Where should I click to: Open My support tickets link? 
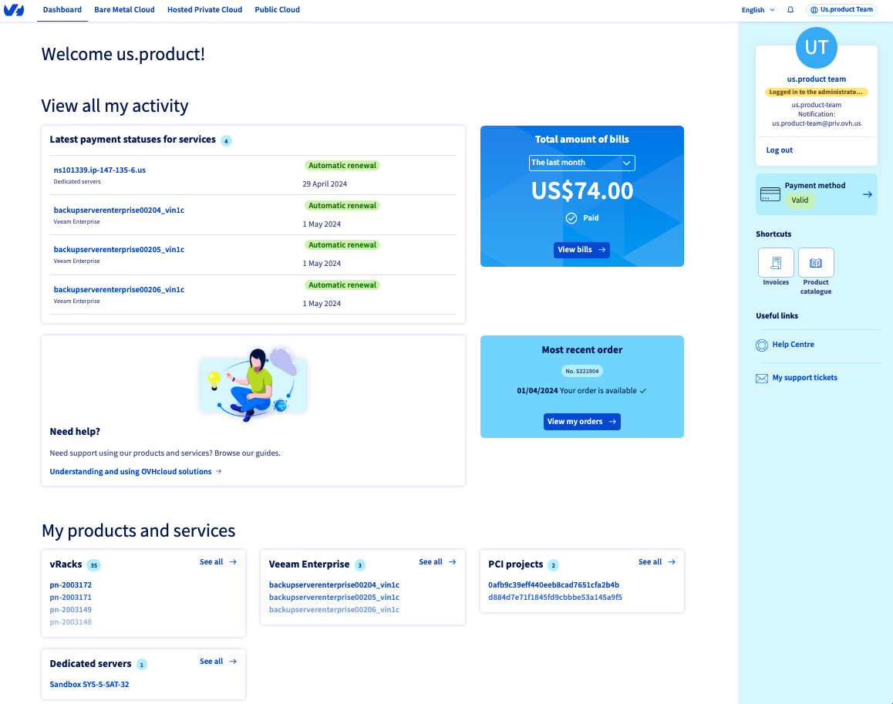click(x=804, y=377)
